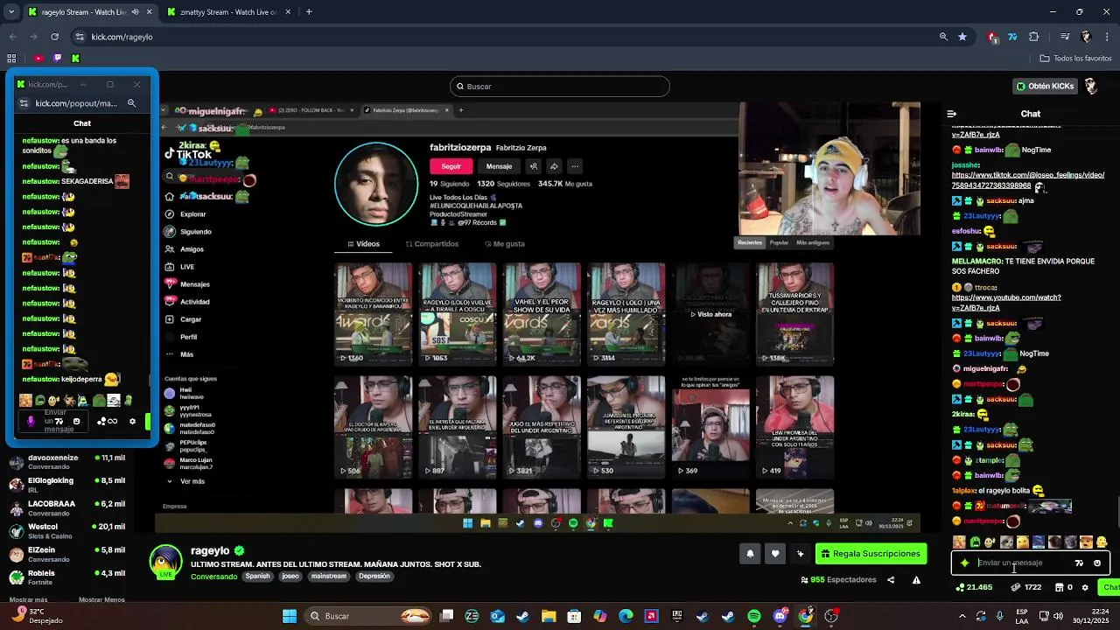Image resolution: width=1120 pixels, height=630 pixels.
Task: Open user profile avatar menu
Action: 1091,86
